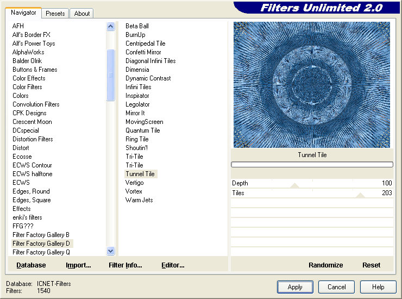The width and height of the screenshot is (402, 299).
Task: Select Color Effects category
Action: 29,78
